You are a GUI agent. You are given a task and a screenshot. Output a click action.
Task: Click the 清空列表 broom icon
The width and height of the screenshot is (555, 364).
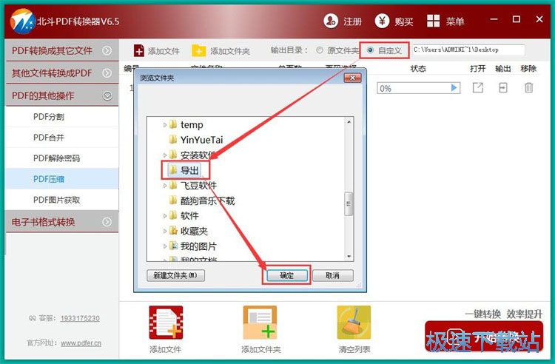(x=354, y=323)
